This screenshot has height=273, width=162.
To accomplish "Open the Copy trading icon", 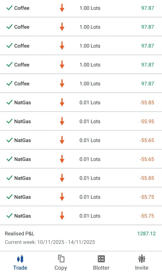I will 61,259.
